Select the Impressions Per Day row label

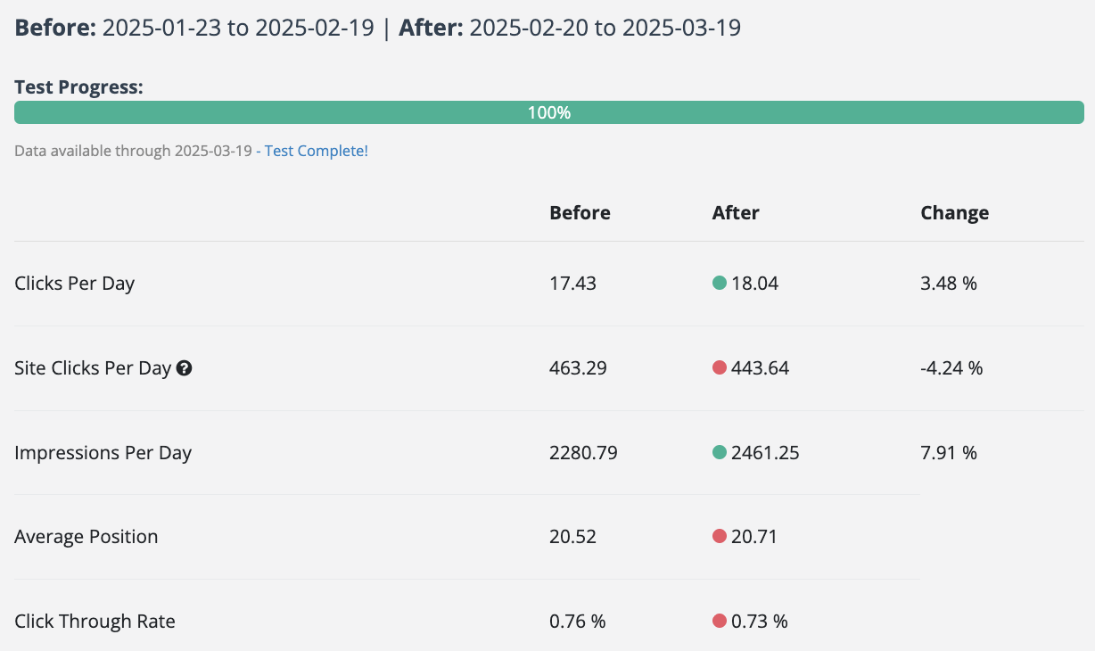(x=103, y=452)
